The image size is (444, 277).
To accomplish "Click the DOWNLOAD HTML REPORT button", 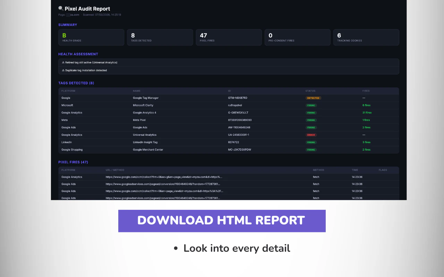I will (222, 221).
